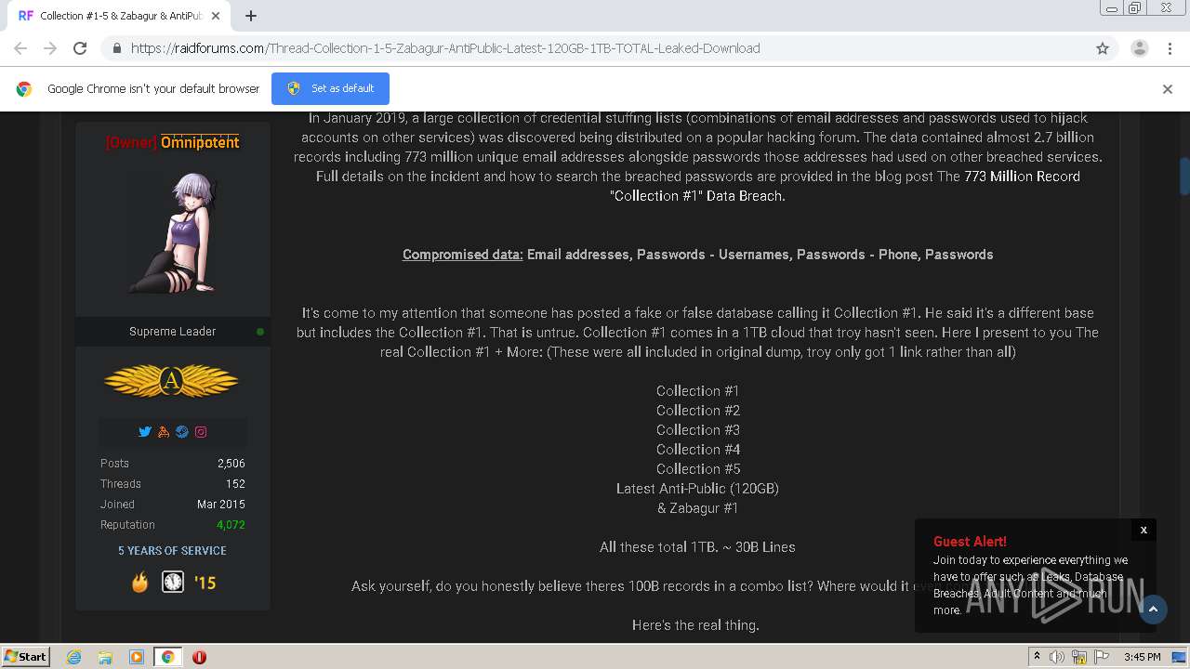This screenshot has height=669, width=1190.
Task: Open the Chrome profile avatar
Action: click(x=1139, y=48)
